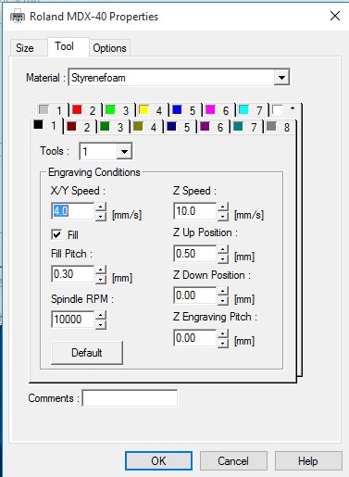The image size is (349, 477).
Task: Select the red color 2 tab
Action: [84, 110]
